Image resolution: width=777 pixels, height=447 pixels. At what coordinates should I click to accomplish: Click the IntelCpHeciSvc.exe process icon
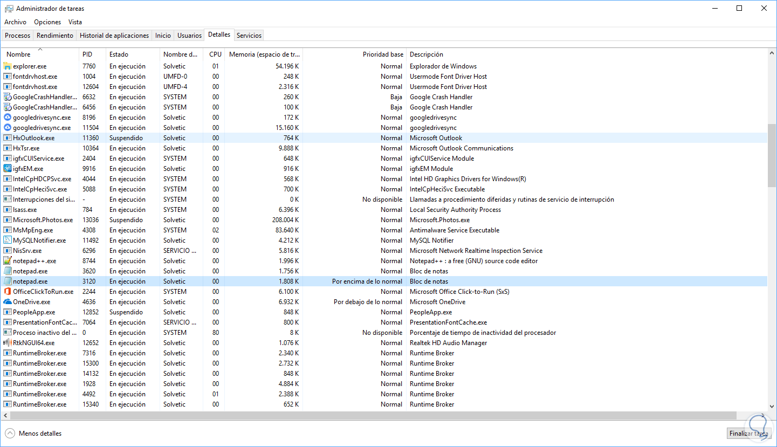[8, 189]
